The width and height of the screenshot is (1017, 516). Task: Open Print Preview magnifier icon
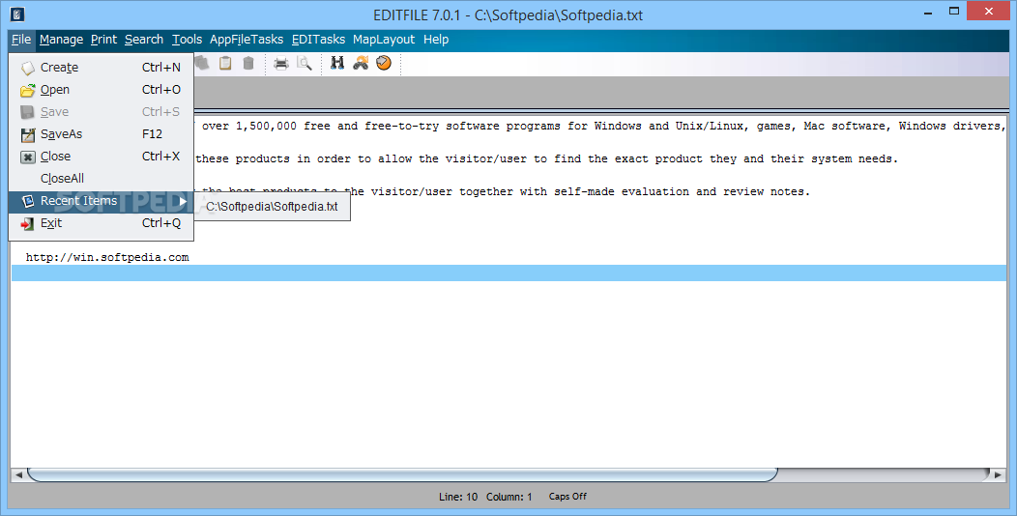pyautogui.click(x=305, y=63)
